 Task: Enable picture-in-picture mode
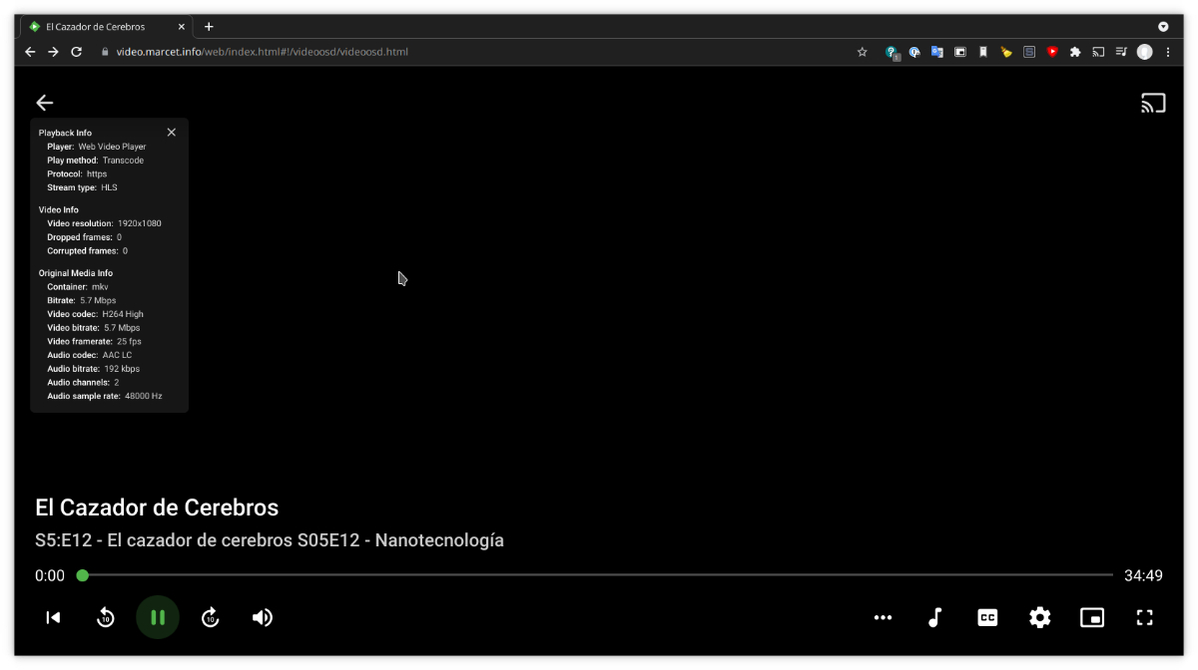(1092, 617)
